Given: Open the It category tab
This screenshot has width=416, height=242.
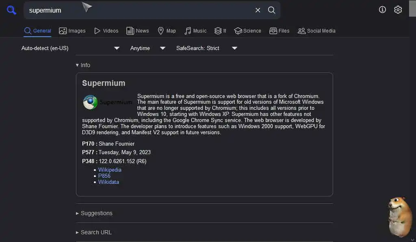Looking at the screenshot, I should point(220,31).
